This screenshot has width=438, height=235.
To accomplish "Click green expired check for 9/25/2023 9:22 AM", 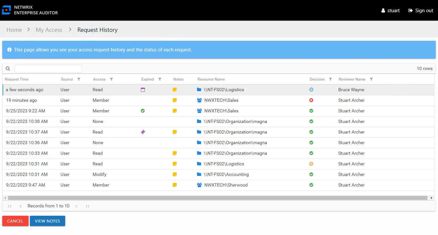I will (143, 111).
